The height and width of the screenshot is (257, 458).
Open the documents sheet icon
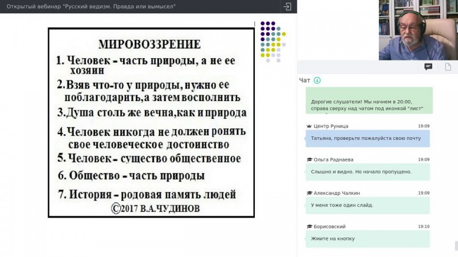click(448, 67)
